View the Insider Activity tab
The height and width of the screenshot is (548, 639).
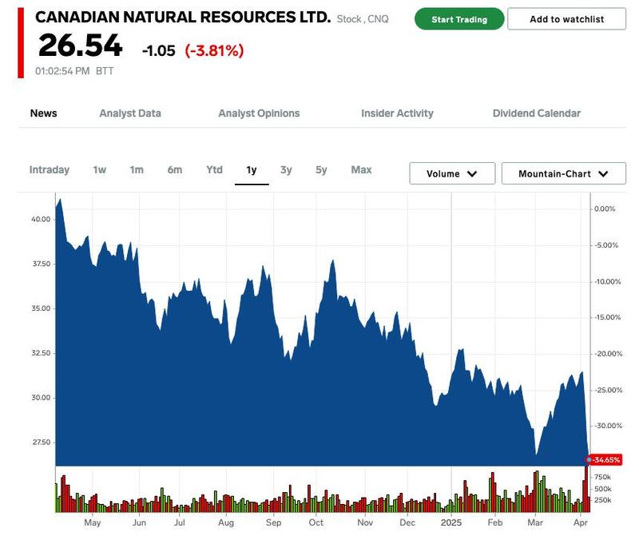coord(397,113)
